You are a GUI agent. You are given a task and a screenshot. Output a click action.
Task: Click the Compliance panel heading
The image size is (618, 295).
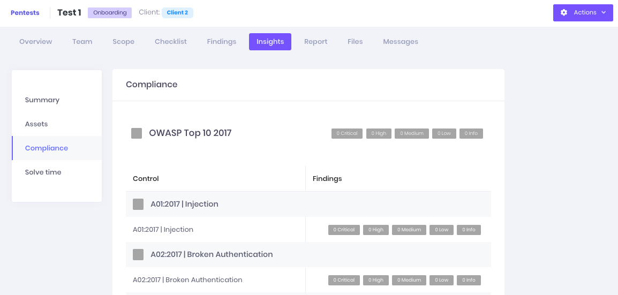point(152,85)
